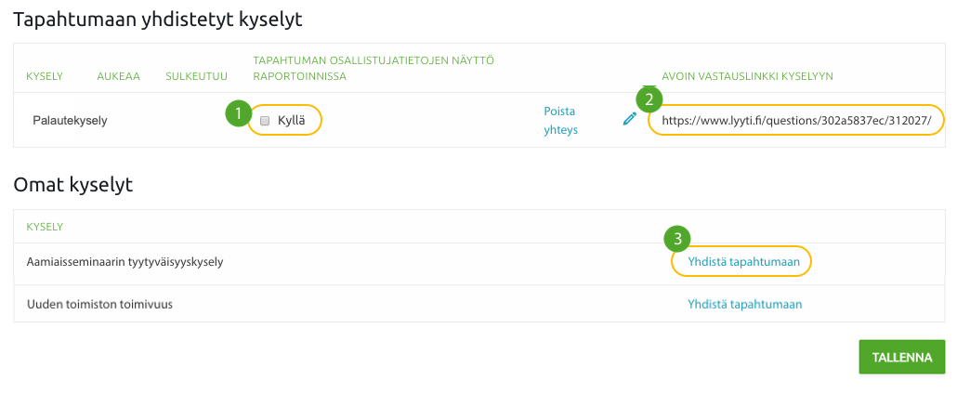Click the green number 1 badge
This screenshot has height=394, width=970.
coord(238,114)
